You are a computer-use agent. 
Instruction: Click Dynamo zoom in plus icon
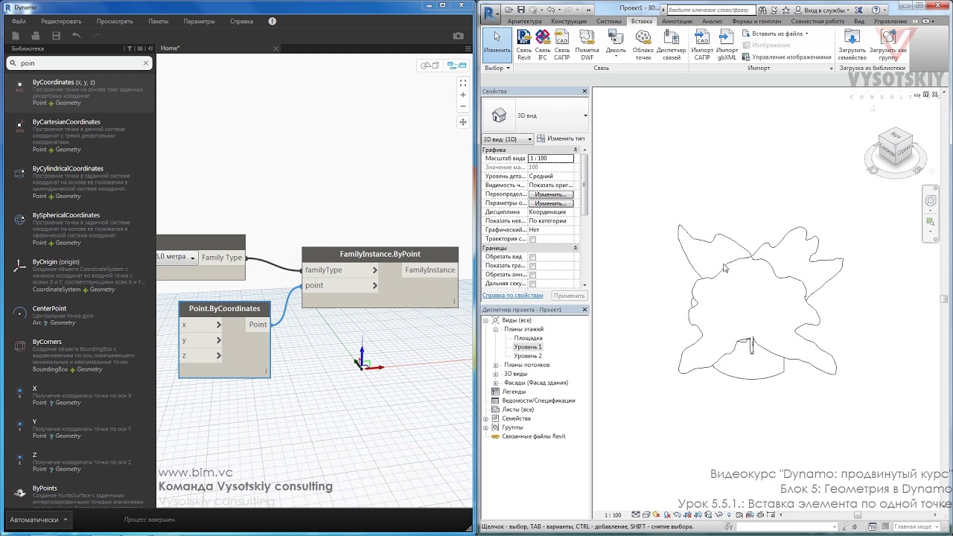tap(462, 95)
